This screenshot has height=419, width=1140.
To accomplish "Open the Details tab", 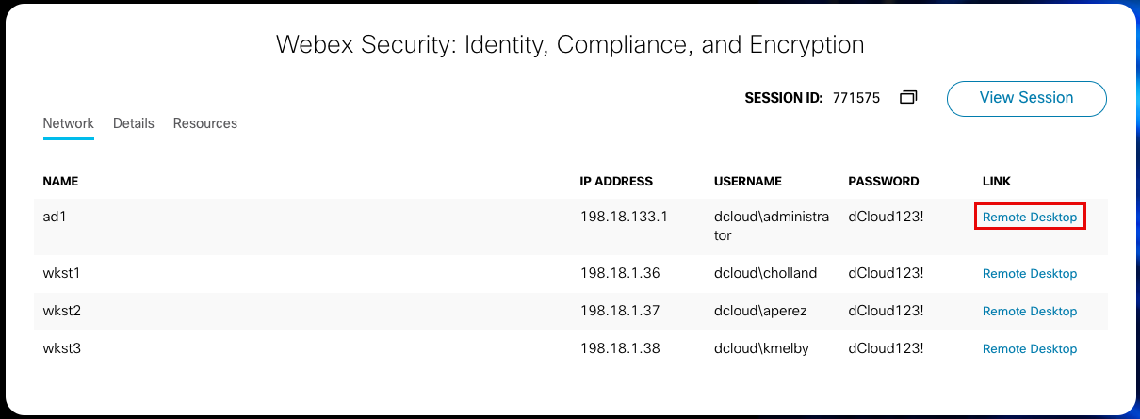I will point(133,123).
